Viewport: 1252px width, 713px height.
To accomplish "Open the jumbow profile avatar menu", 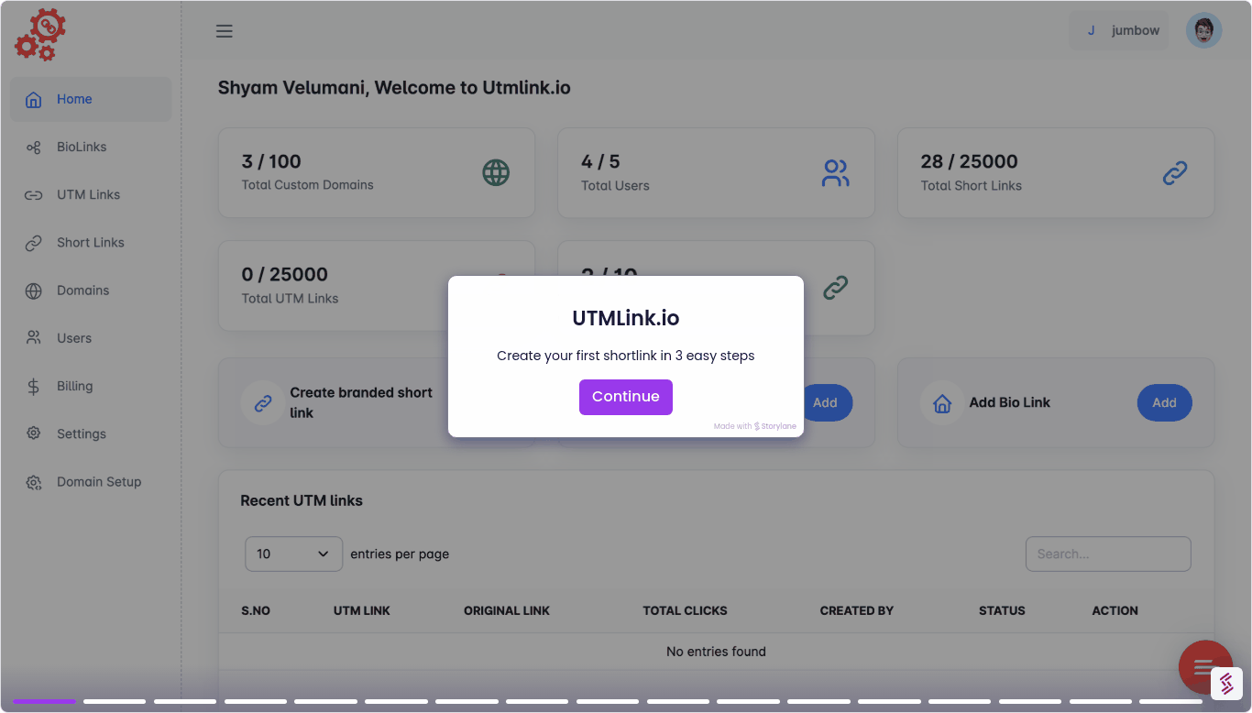I will pyautogui.click(x=1203, y=29).
